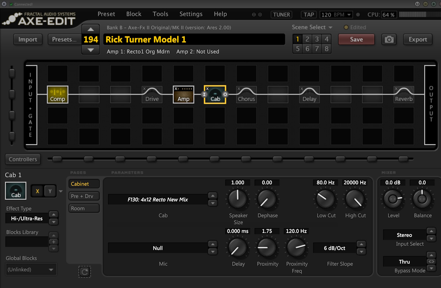Image resolution: width=441 pixels, height=288 pixels.
Task: Switch to the X state
Action: [x=37, y=191]
